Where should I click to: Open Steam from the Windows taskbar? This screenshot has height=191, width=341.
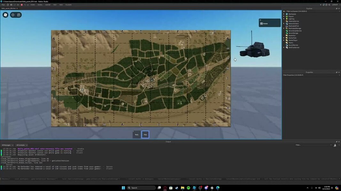(176, 188)
